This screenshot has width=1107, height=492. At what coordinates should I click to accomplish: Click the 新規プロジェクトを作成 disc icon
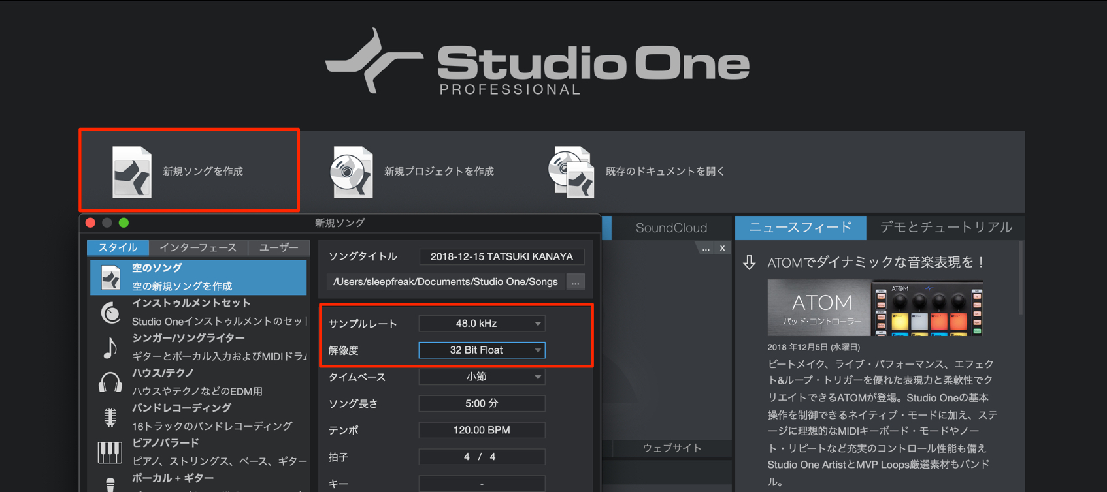click(x=352, y=172)
